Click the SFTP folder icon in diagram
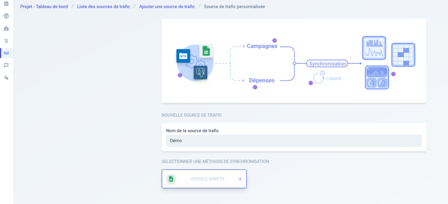This screenshot has width=448, height=204. pyautogui.click(x=183, y=56)
